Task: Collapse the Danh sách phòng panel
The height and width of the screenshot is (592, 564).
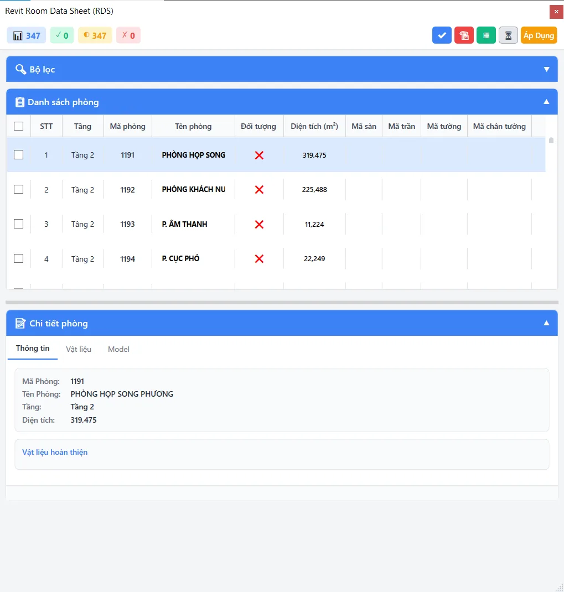Action: click(546, 102)
